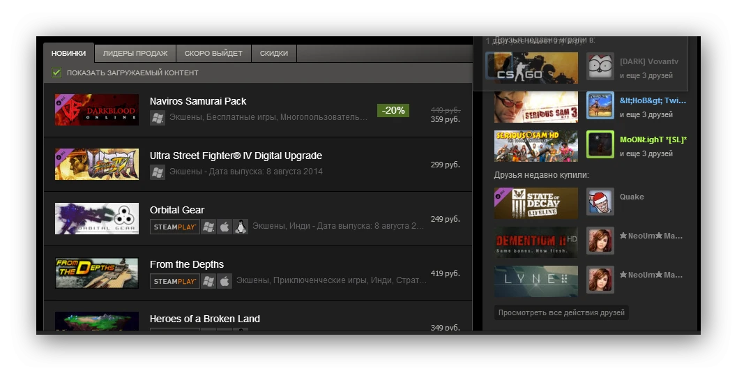This screenshot has width=737, height=371.
Task: Click и еще 3 друзей beside Serious Sam 3
Action: pos(646,115)
